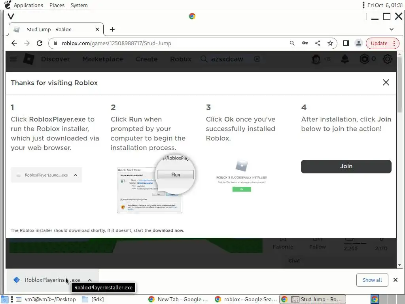Close the downloads bar
405x304 pixels.
tap(395, 280)
